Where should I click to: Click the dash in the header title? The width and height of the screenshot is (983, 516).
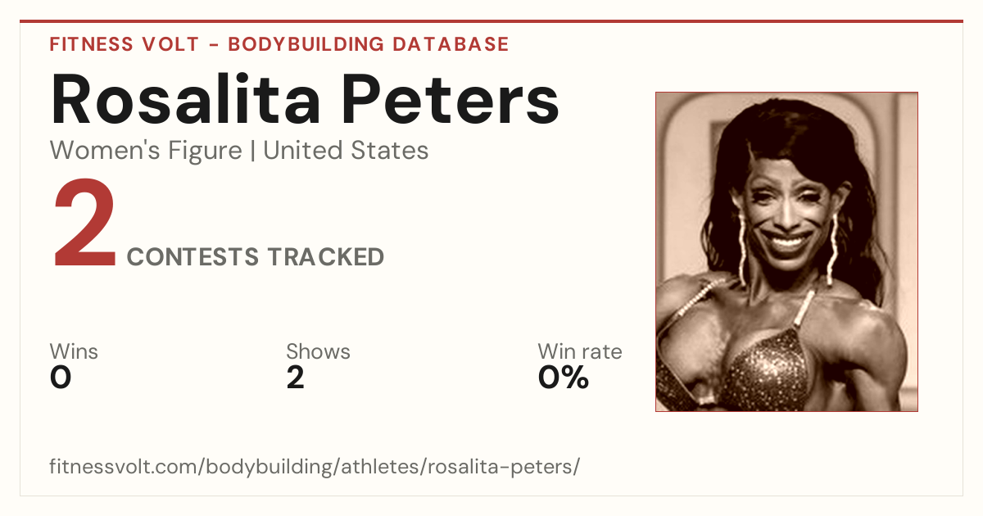click(214, 45)
